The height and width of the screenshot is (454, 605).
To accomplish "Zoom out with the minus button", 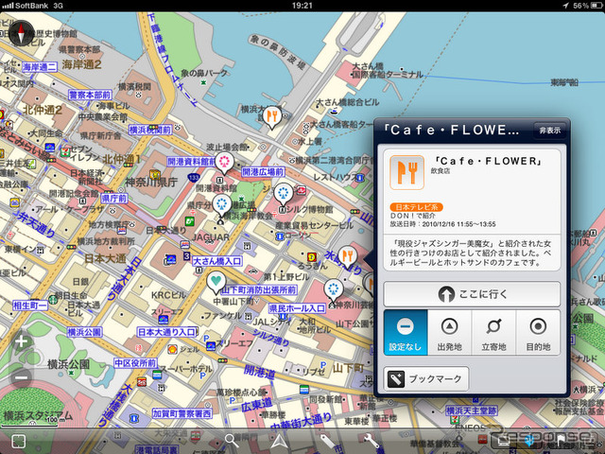I will click(21, 378).
